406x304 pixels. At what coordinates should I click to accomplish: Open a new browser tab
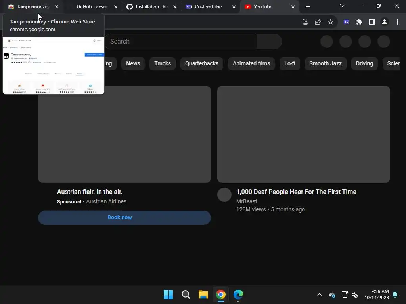coord(308,7)
